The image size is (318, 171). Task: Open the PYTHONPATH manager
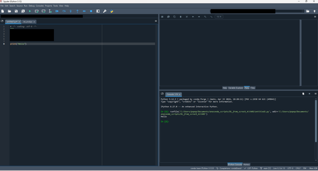click(112, 11)
